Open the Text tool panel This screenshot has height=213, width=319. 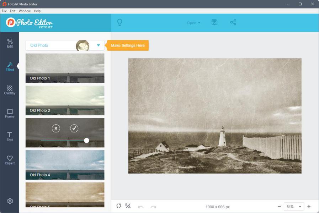pyautogui.click(x=10, y=137)
